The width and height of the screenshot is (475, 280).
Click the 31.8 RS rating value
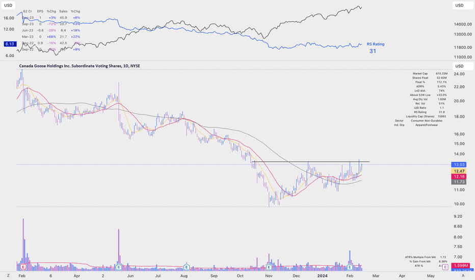442,112
